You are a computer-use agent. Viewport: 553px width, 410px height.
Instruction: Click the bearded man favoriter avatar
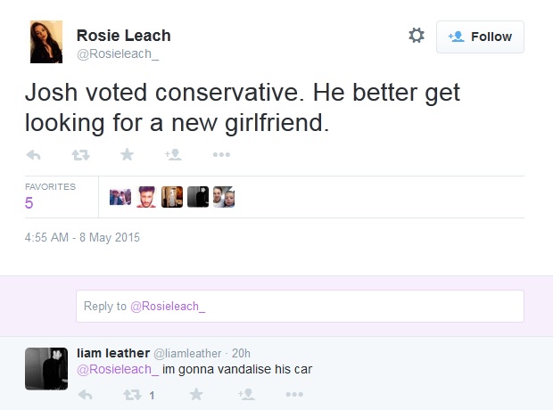[x=146, y=197]
